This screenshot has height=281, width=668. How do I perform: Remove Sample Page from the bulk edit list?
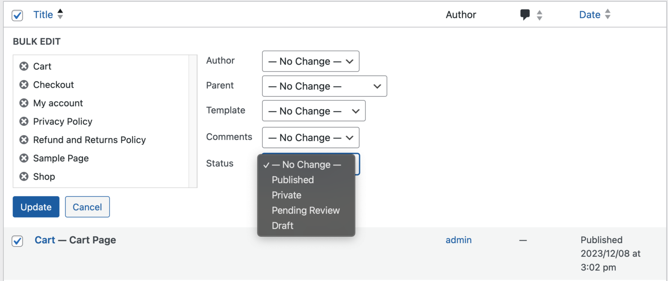point(24,158)
